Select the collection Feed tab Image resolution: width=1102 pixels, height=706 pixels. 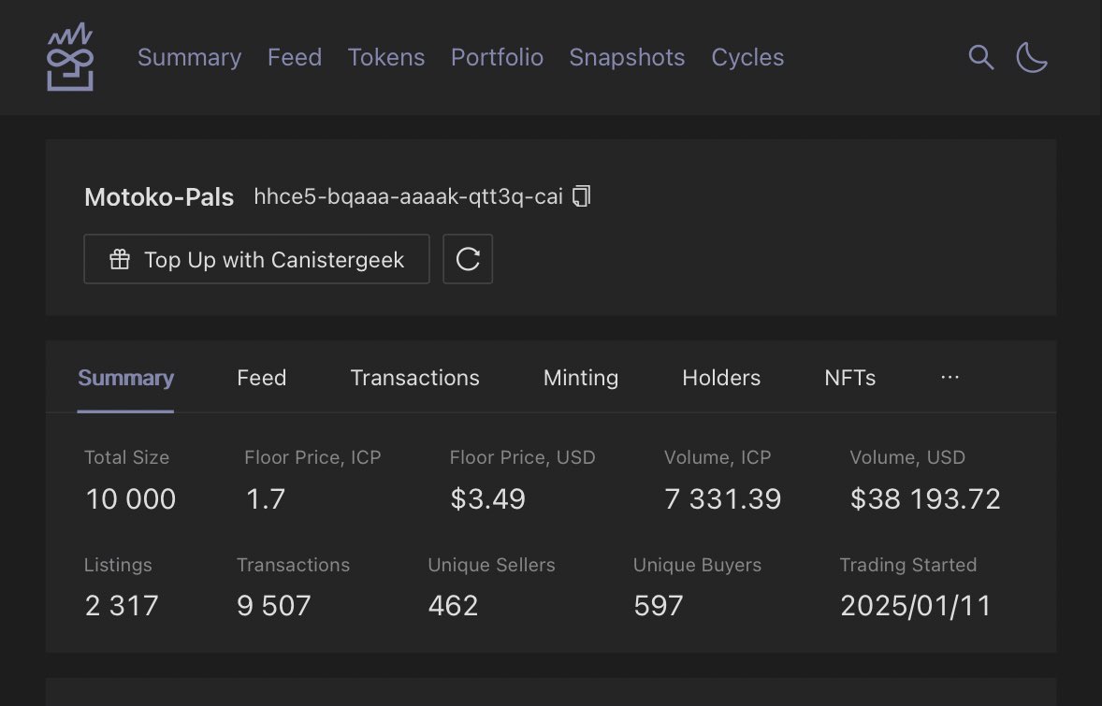coord(261,378)
